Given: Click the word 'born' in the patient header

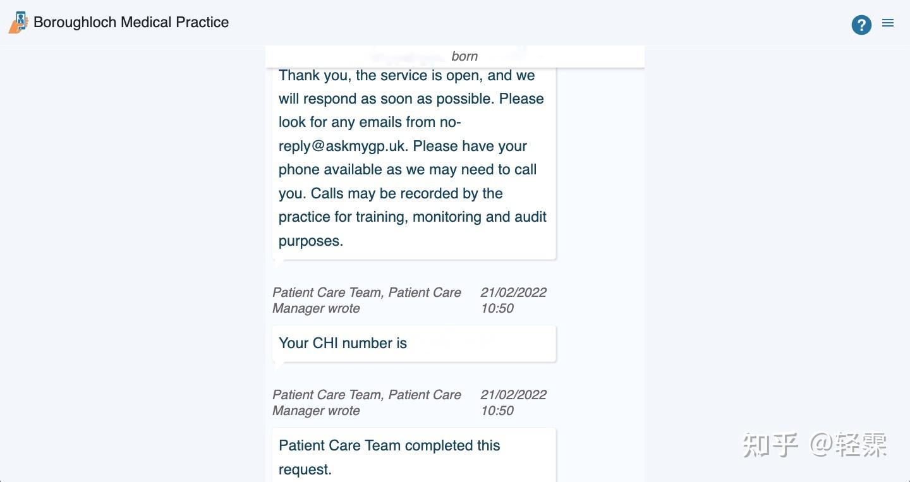Looking at the screenshot, I should [464, 56].
